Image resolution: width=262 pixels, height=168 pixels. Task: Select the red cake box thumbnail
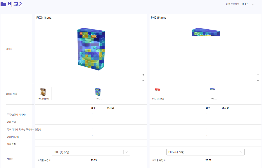click(x=158, y=89)
